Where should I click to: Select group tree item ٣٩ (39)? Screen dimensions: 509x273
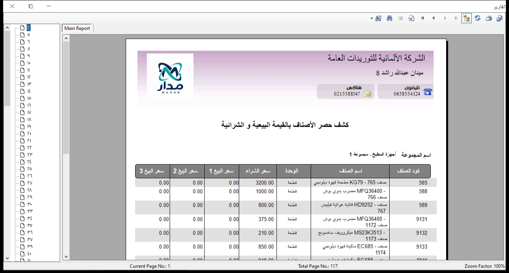point(29,247)
